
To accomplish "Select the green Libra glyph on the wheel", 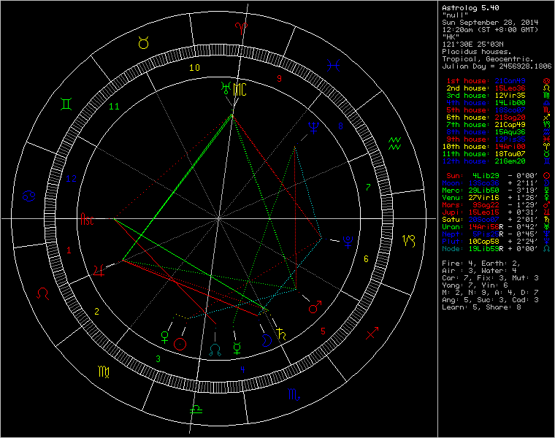I will tap(196, 409).
